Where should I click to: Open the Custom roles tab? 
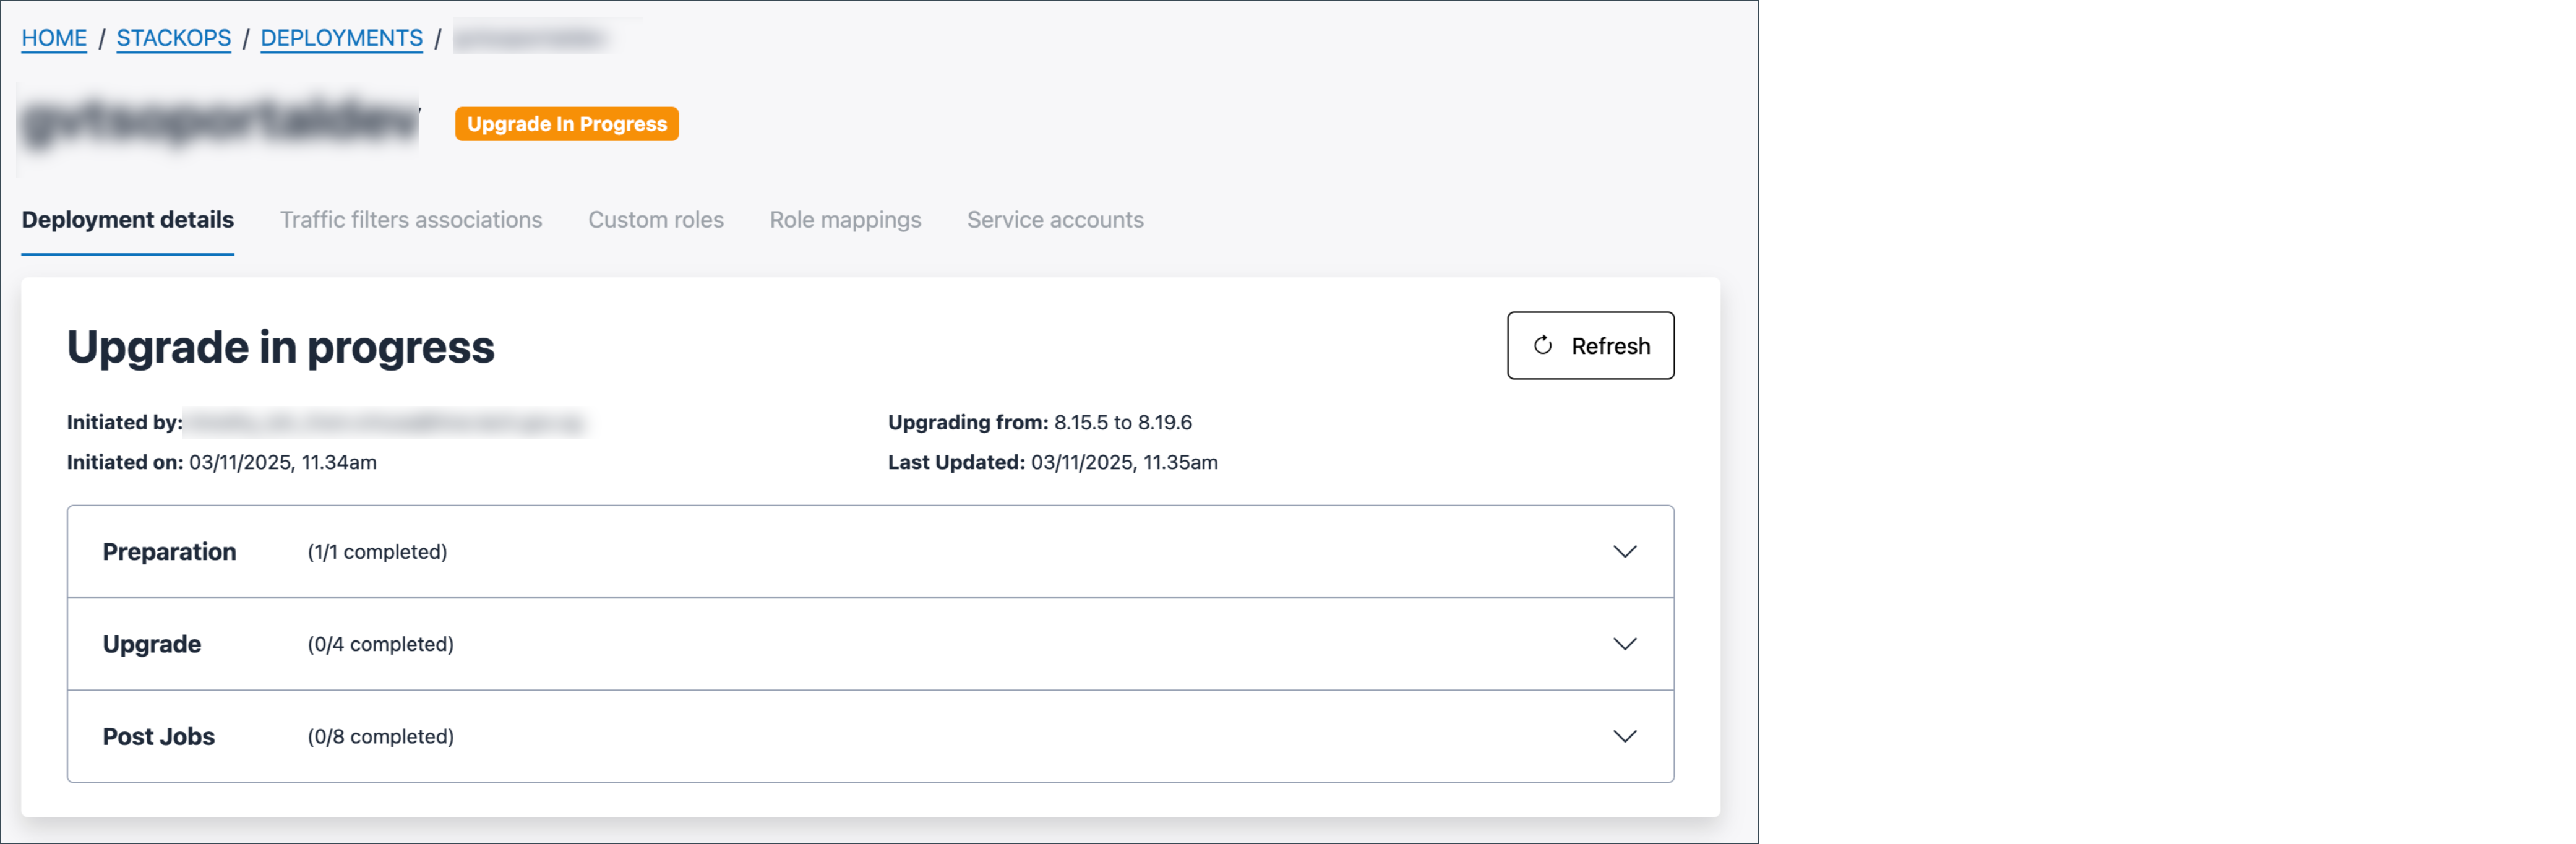(656, 220)
